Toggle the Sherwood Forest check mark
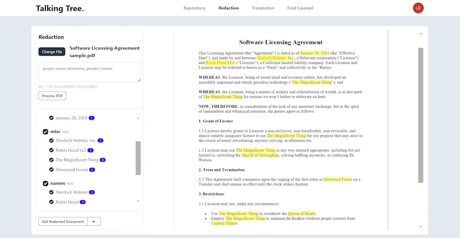This screenshot has width=460, height=238. pyautogui.click(x=52, y=170)
